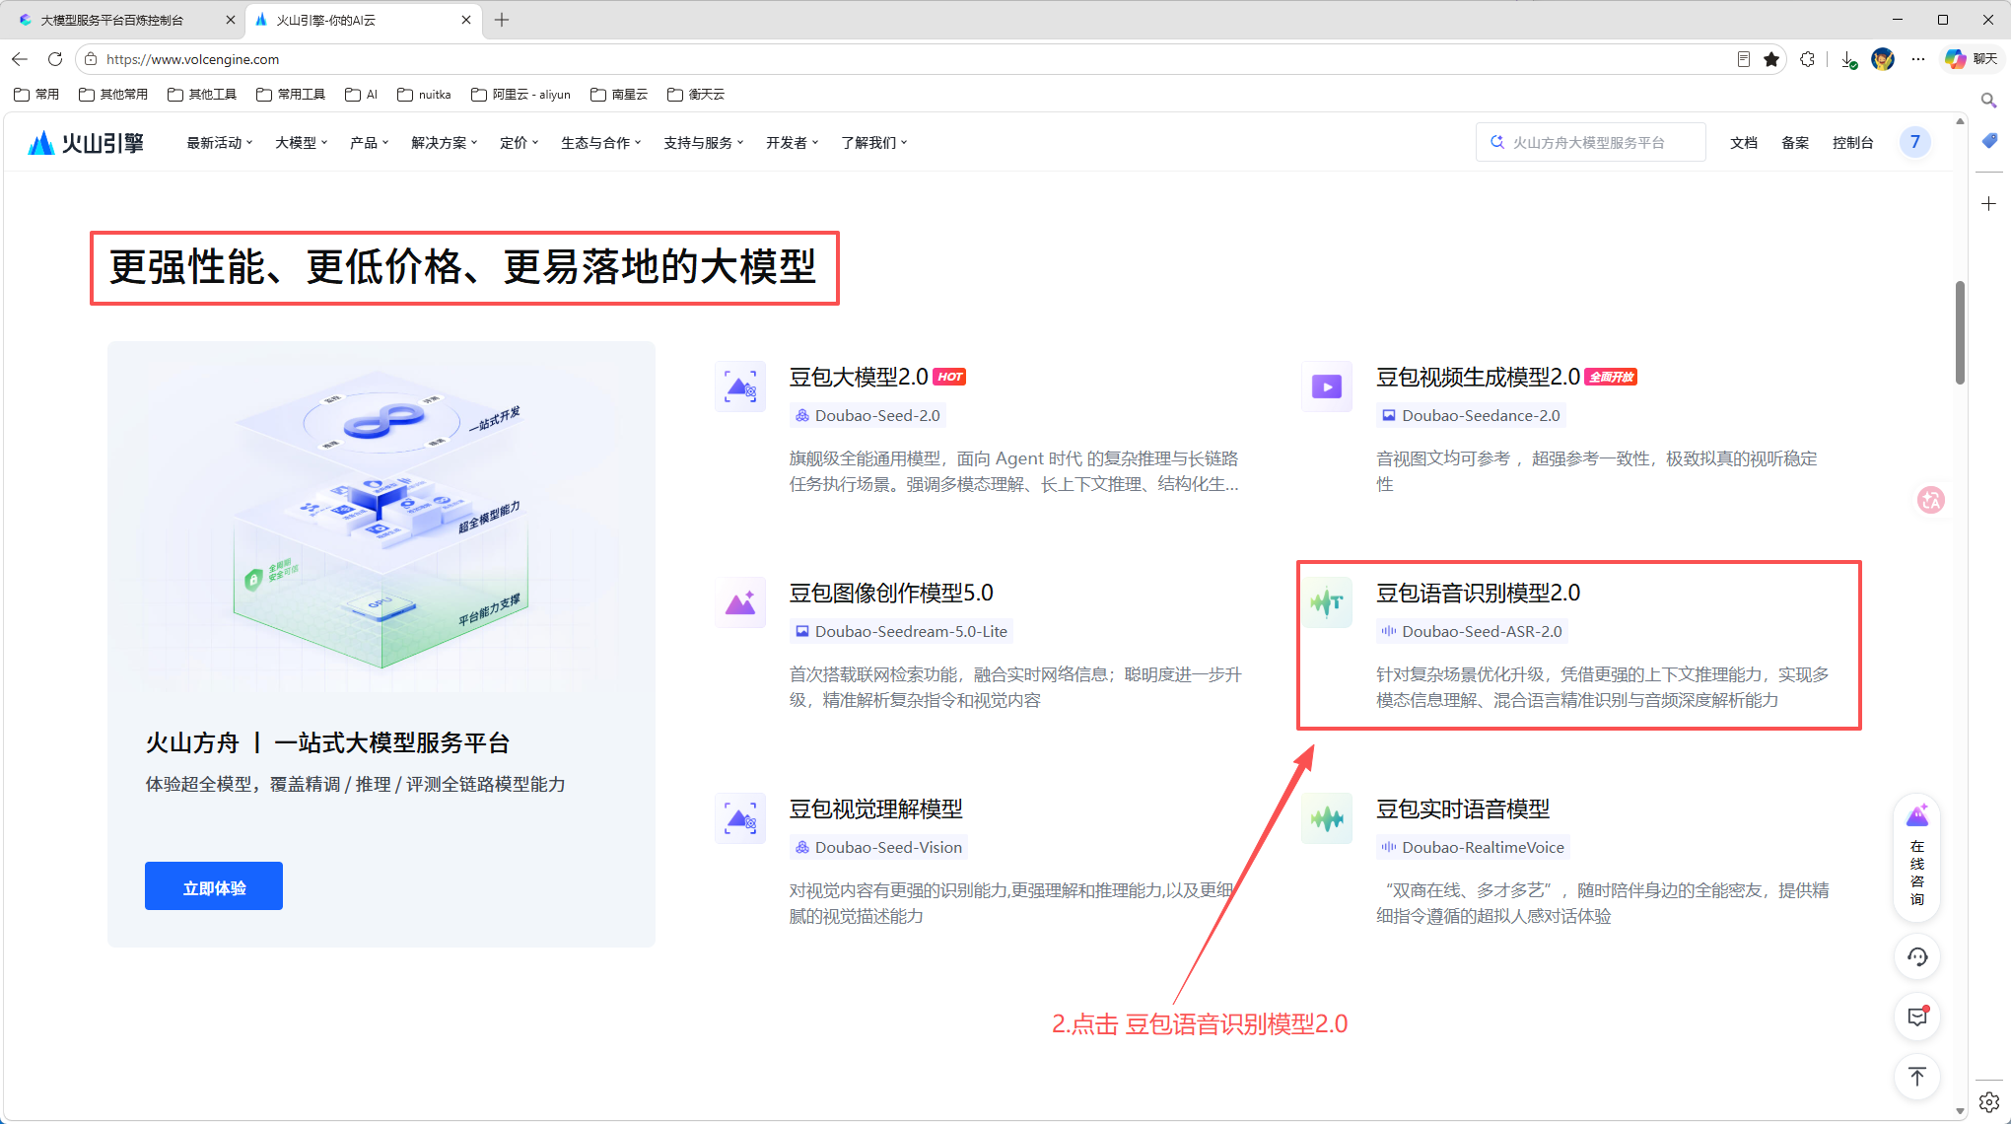Click the user avatar badge 7
The image size is (2011, 1124).
[1914, 142]
